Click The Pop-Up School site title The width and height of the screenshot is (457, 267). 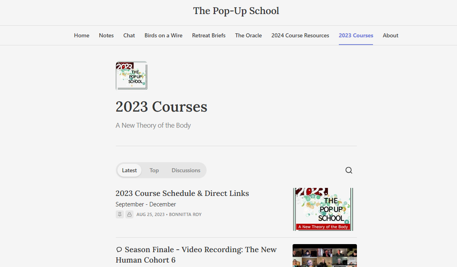click(236, 11)
